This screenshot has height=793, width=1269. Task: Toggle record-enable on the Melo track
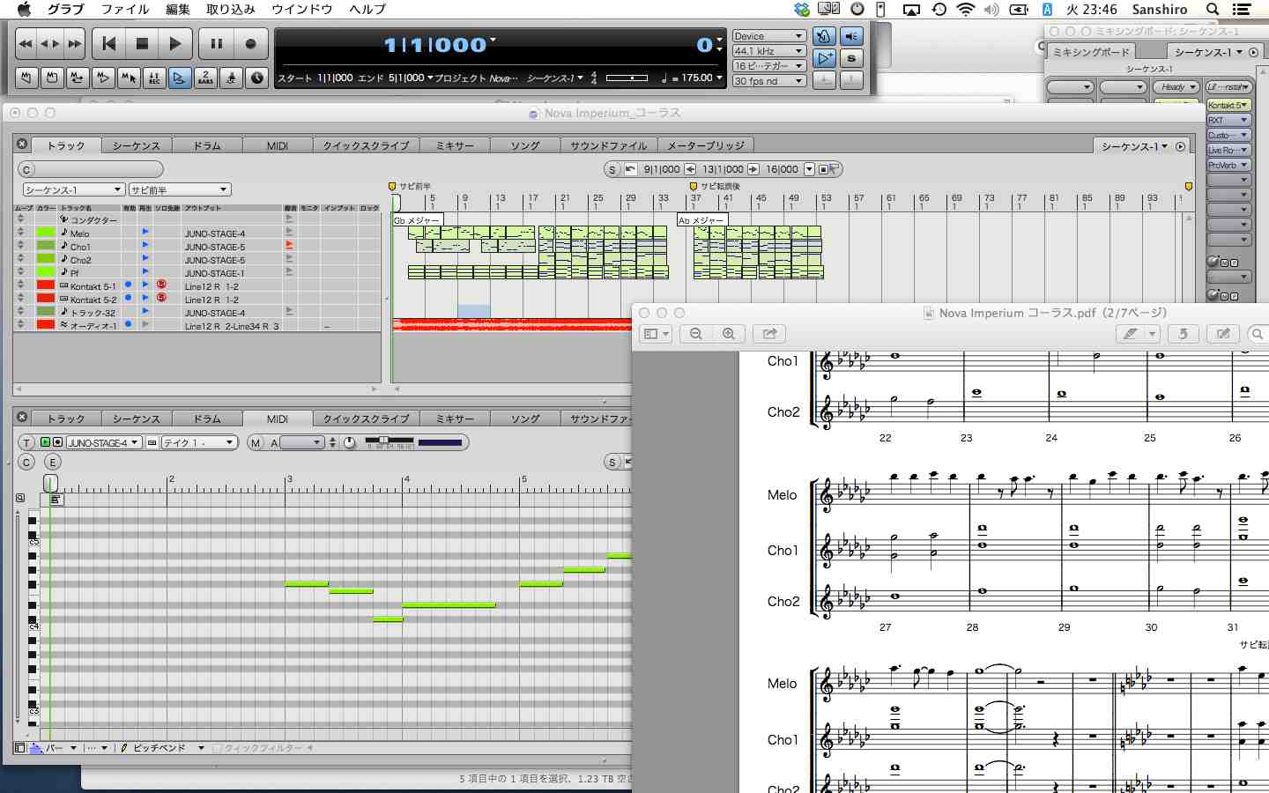[x=289, y=232]
